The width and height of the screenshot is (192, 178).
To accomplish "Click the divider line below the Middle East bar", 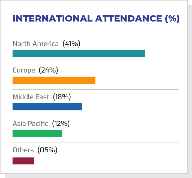I will [x=95, y=116].
